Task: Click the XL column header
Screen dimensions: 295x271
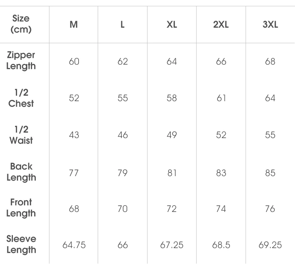Action: click(172, 24)
